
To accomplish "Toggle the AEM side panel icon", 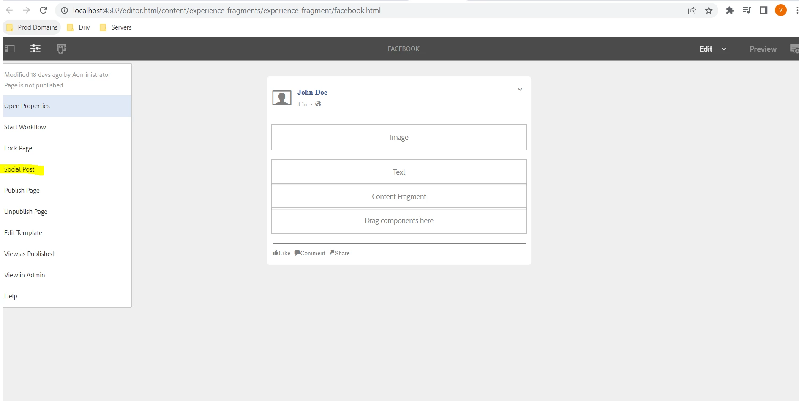I will point(10,49).
